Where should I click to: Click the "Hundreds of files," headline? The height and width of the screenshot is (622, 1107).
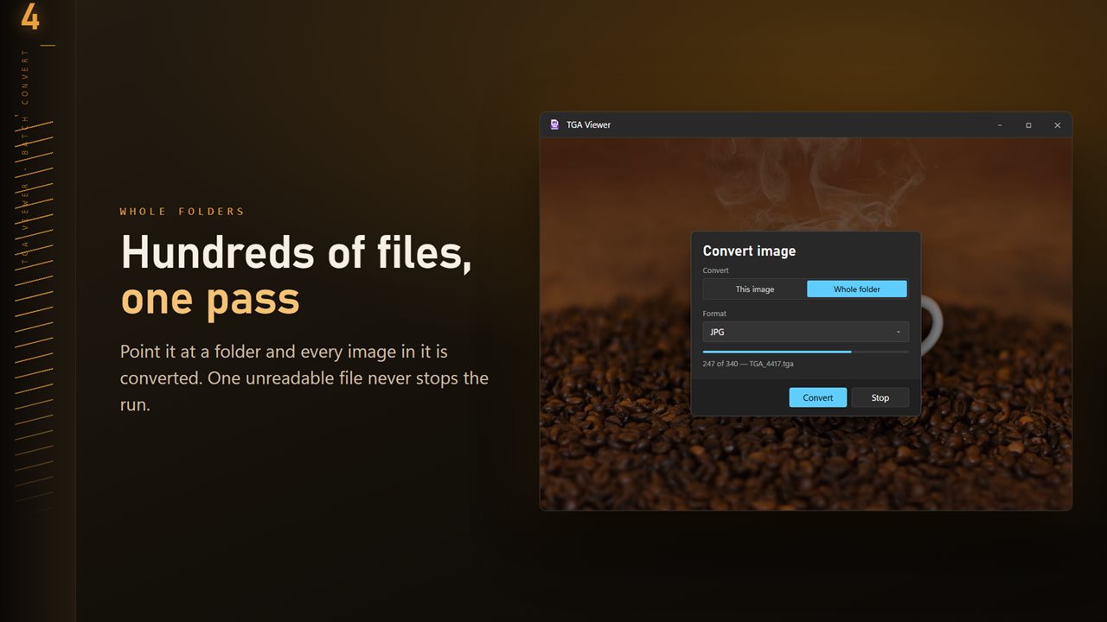coord(296,252)
